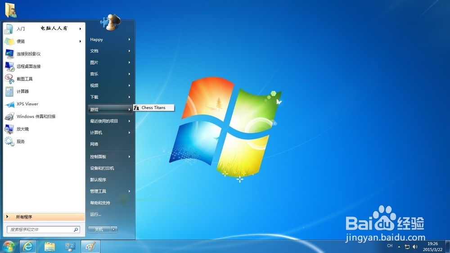Launch Chess Titans from the submenu
Screen dimensions: 450x253
[x=153, y=108]
